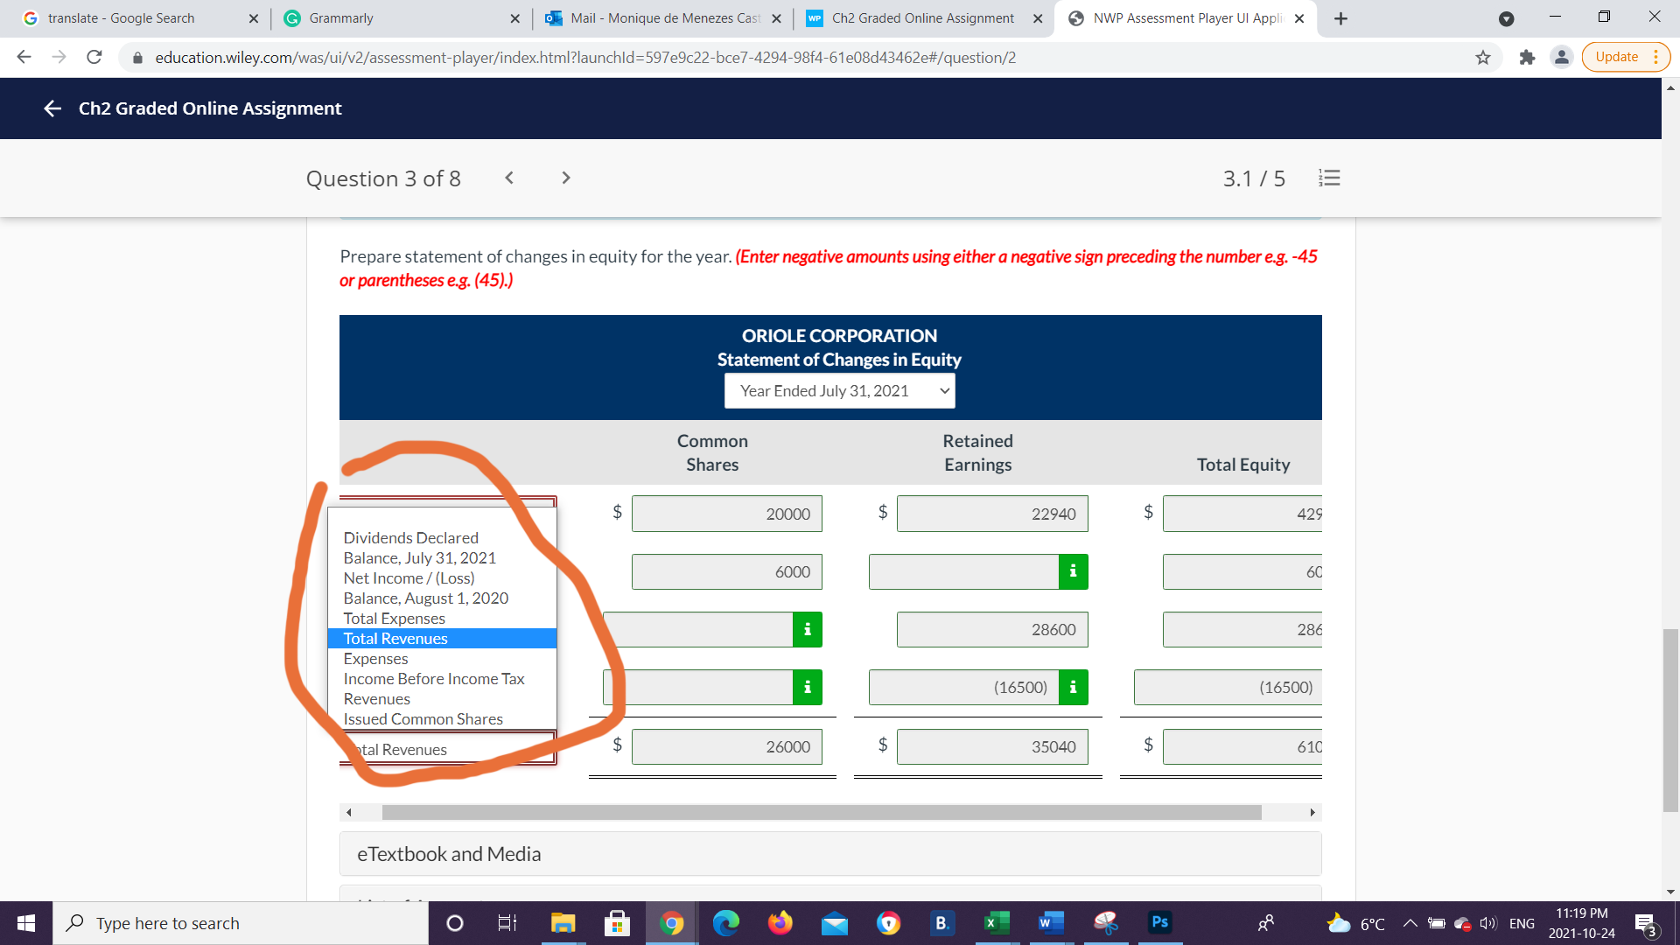Open Firefox from the taskbar
Viewport: 1680px width, 945px height.
click(x=780, y=922)
